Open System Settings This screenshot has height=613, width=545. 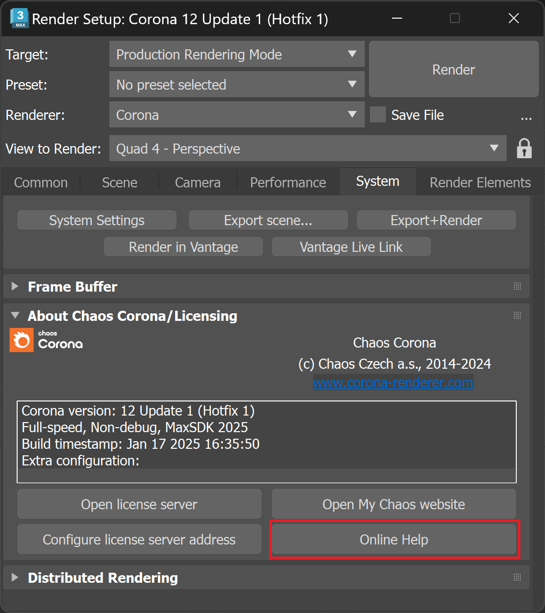pyautogui.click(x=97, y=220)
